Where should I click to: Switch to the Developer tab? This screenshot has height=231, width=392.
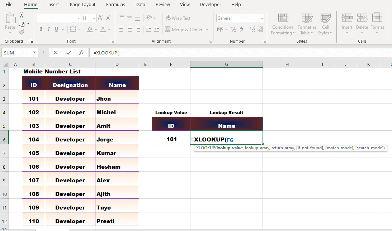[x=210, y=5]
